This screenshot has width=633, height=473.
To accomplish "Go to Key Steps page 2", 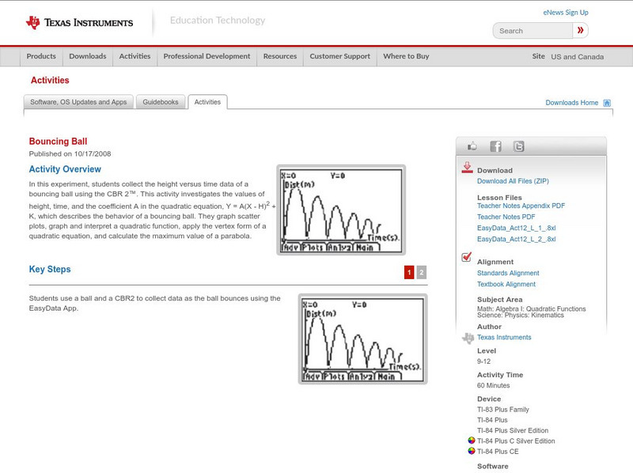I will 422,272.
